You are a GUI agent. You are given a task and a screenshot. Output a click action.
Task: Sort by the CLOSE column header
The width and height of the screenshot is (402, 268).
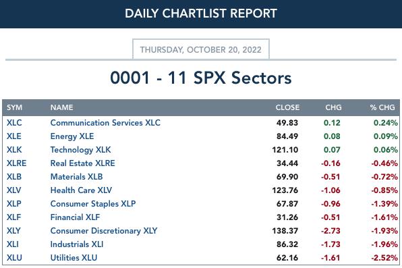click(287, 107)
